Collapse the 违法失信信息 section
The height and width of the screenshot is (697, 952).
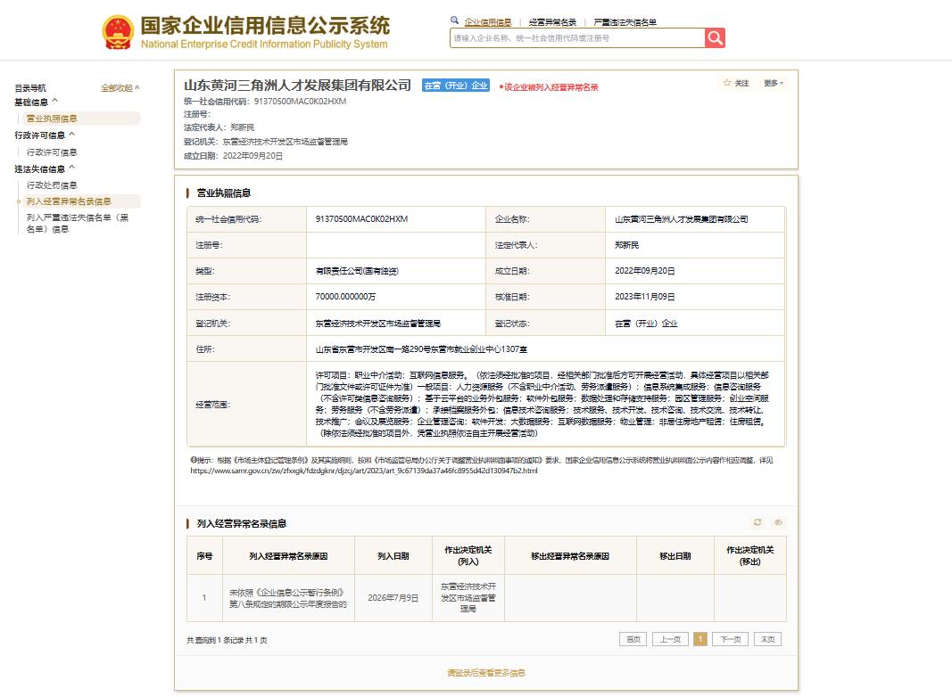point(45,168)
